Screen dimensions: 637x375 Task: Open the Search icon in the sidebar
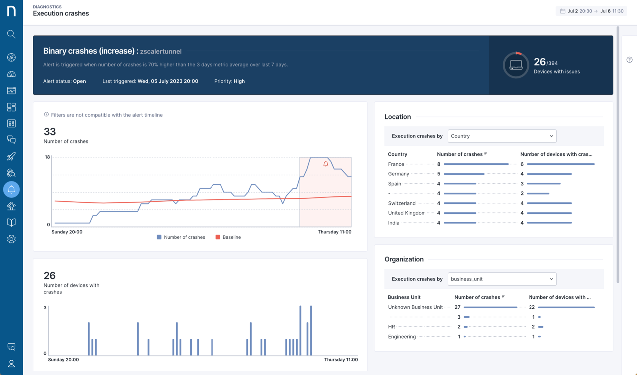click(x=11, y=34)
